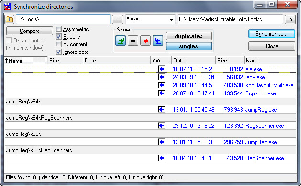Screen dimensions: 301x186
Task: Toggle the singles filter button
Action: [189, 46]
